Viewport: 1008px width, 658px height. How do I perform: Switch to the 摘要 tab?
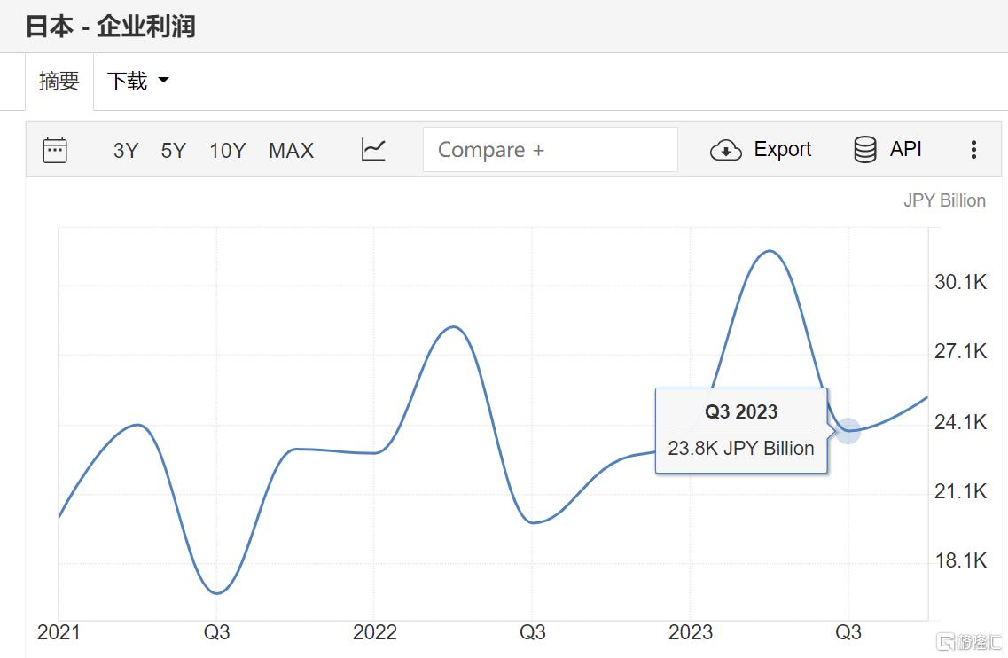[x=59, y=81]
